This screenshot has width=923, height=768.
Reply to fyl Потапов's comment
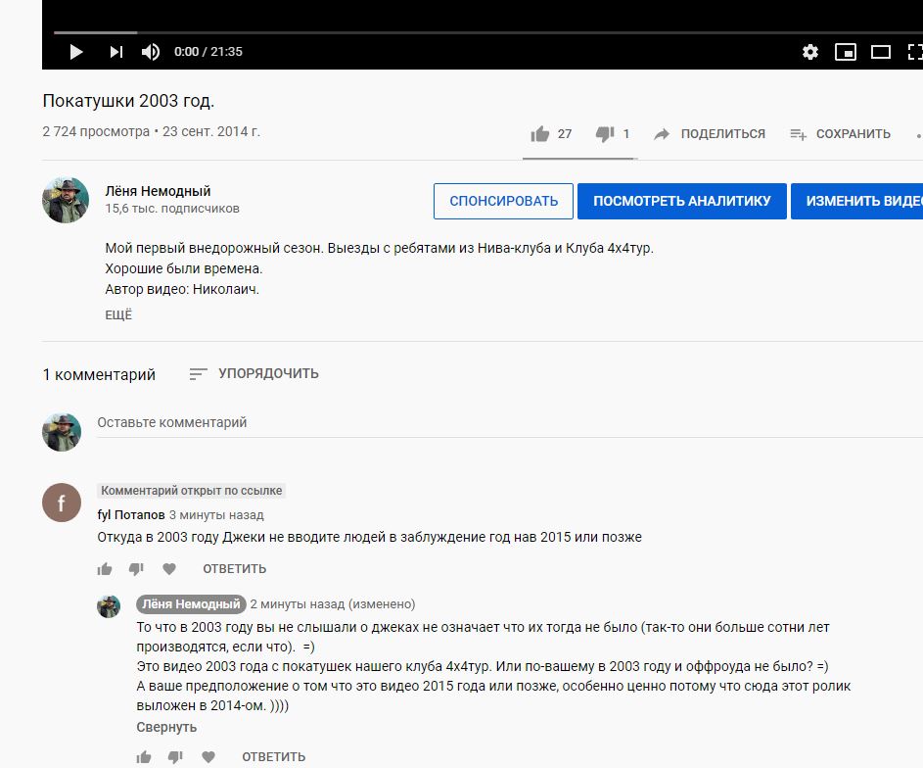234,569
